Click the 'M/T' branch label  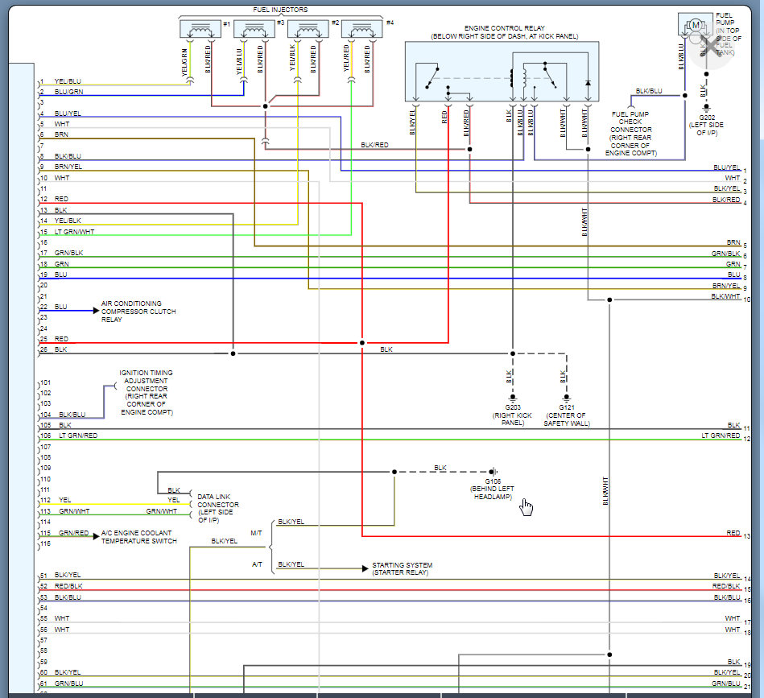coord(256,533)
